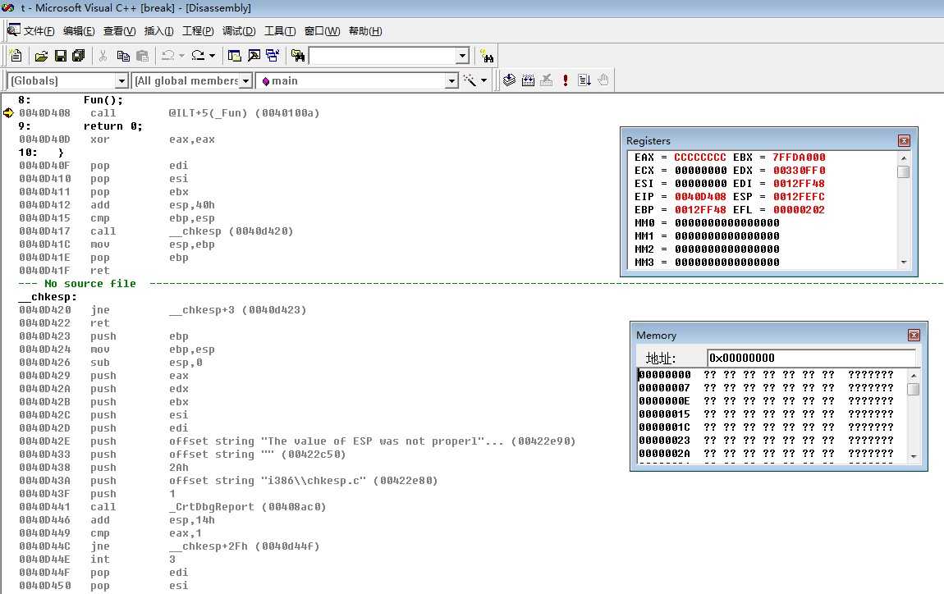Open the 编辑(E) menu
Screen dimensions: 944x594
79,31
